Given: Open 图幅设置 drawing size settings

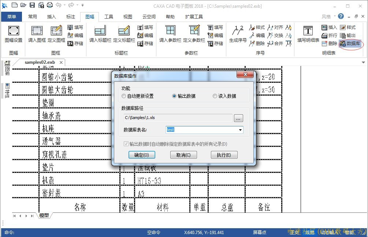Looking at the screenshot, I should [14, 34].
